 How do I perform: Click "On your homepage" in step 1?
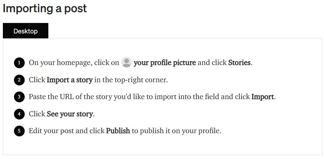pos(59,63)
